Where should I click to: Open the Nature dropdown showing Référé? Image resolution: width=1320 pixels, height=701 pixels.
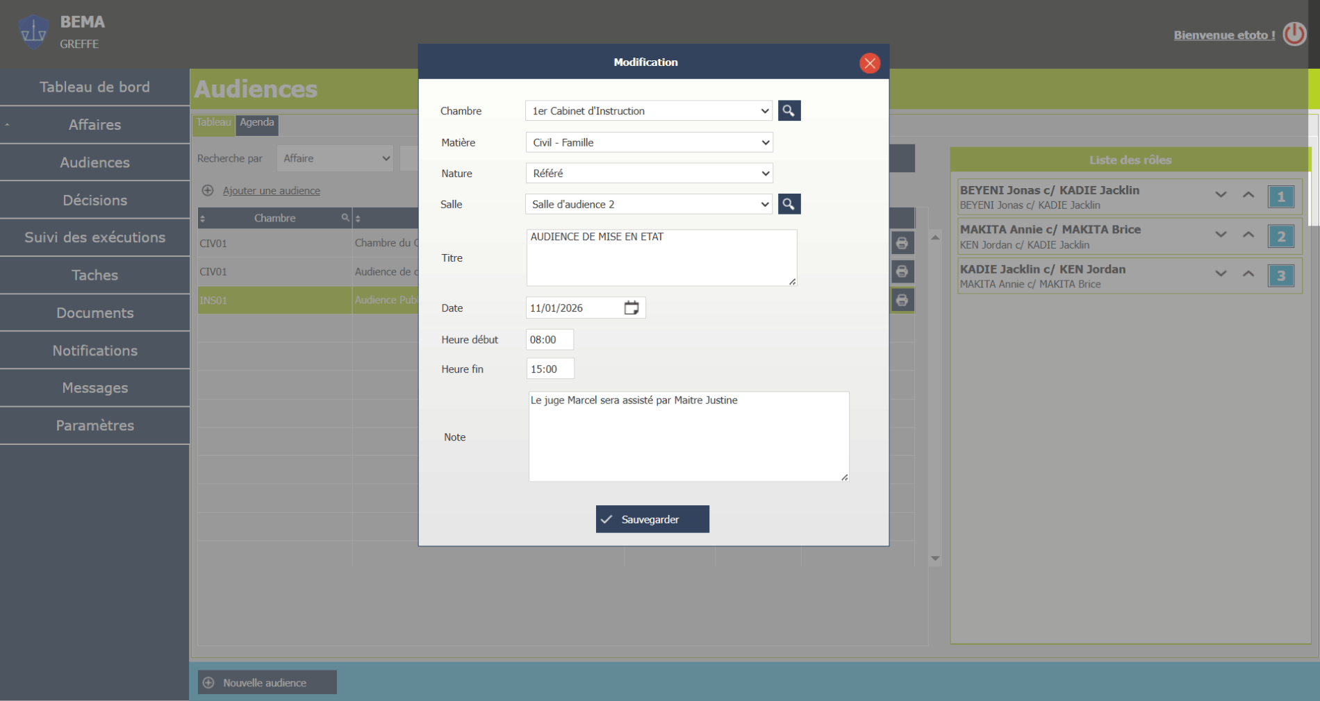(x=649, y=174)
